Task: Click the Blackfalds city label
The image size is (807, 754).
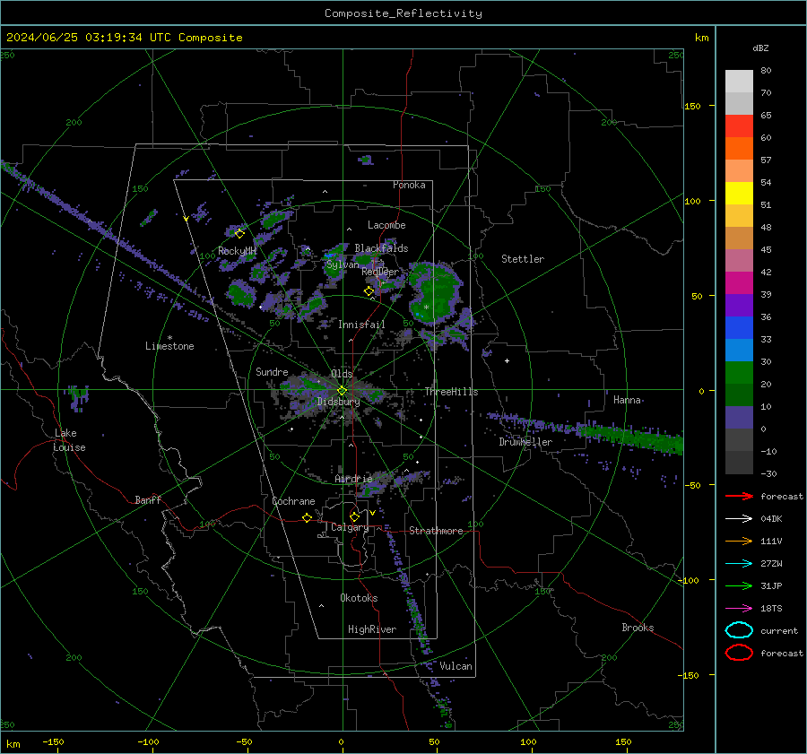Action: 381,248
